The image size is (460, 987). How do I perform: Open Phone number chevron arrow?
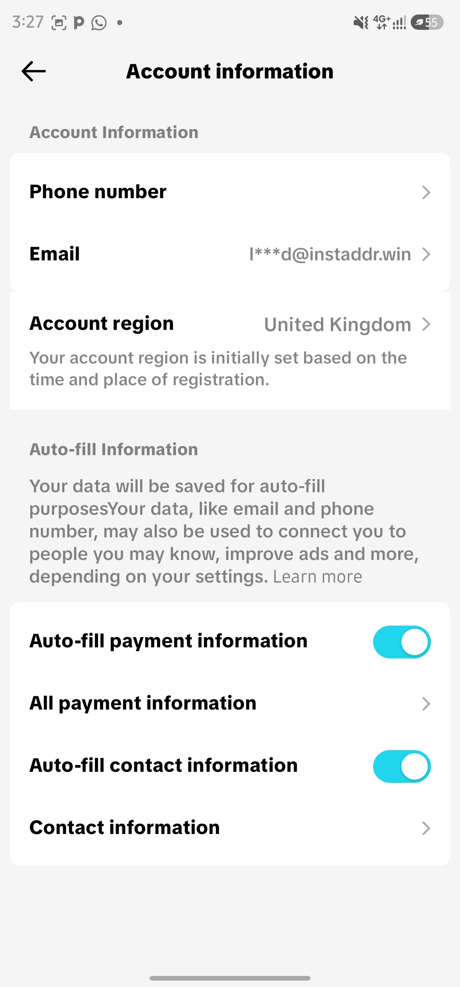coord(426,192)
